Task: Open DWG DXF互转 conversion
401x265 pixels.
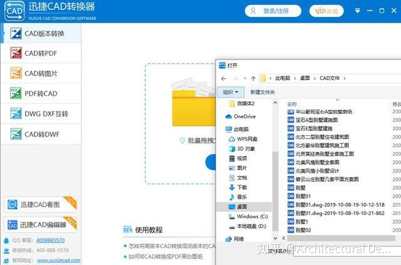Action: (41, 114)
